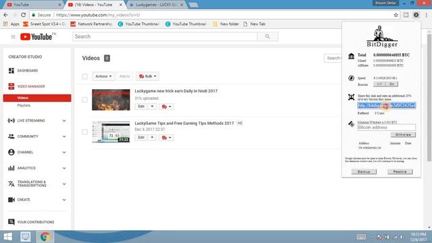Image resolution: width=432 pixels, height=243 pixels.
Task: Open the YouTube hamburger guide menu
Action: coord(13,36)
